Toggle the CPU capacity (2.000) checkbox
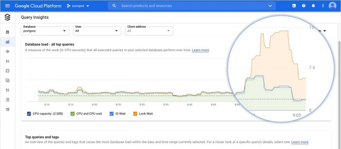This screenshot has width=341, height=149. click(x=29, y=114)
